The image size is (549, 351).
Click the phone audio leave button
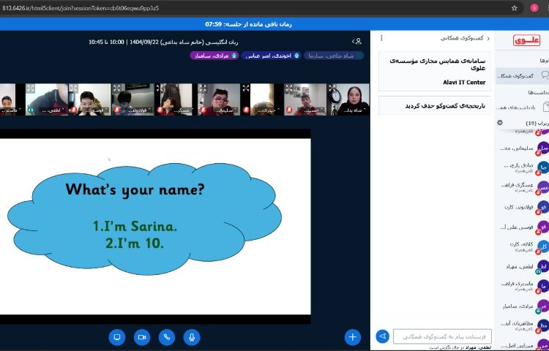[x=167, y=337]
